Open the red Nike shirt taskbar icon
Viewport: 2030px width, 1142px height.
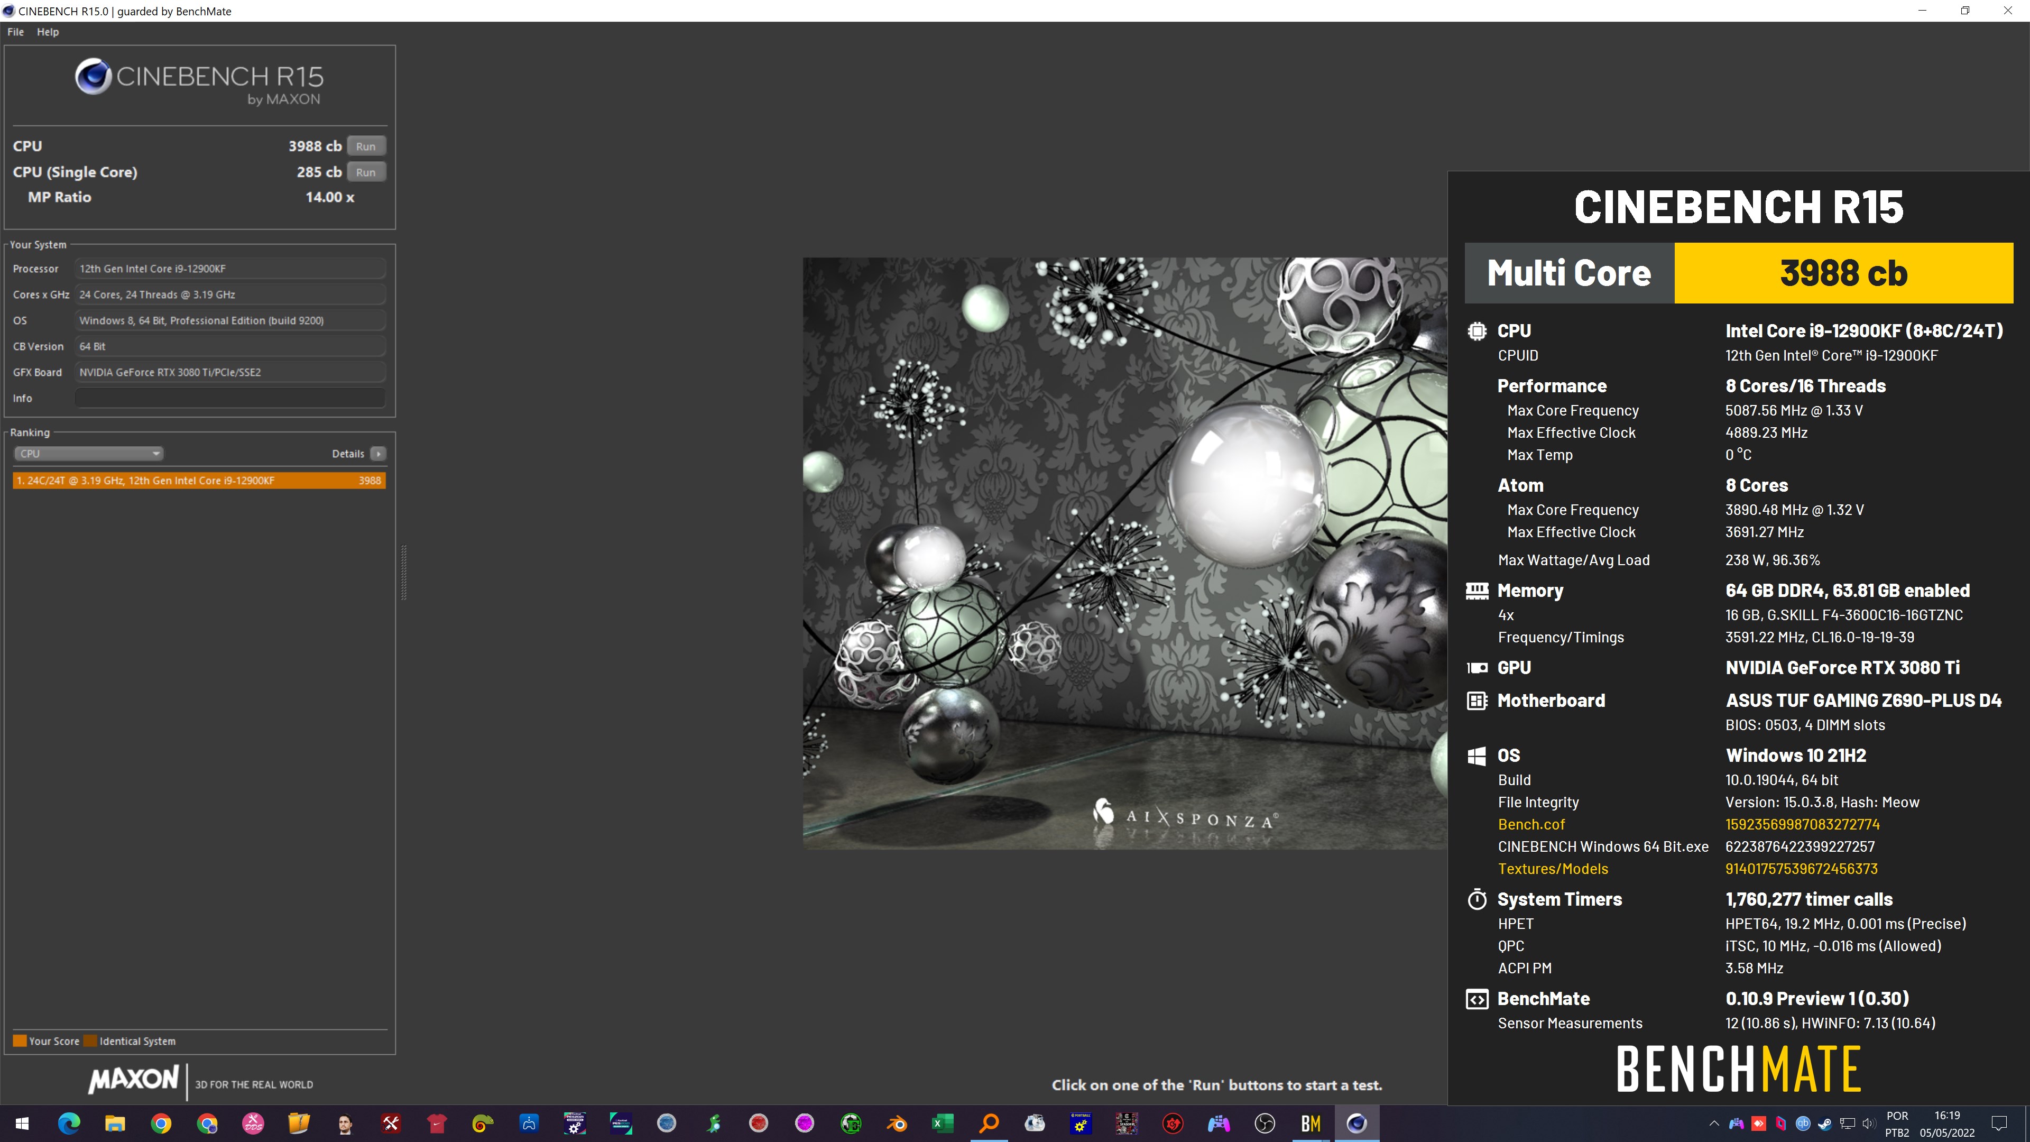click(x=437, y=1123)
